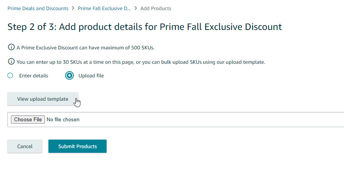This screenshot has width=344, height=173.
Task: Select the Enter details radio circle
Action: point(11,75)
